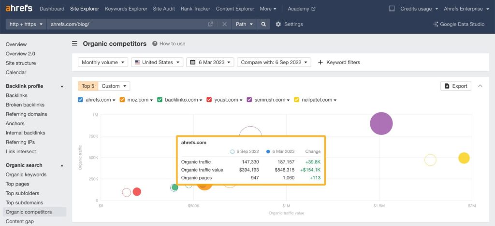Click the Ahrefs logo
The width and height of the screenshot is (495, 226).
tap(19, 9)
